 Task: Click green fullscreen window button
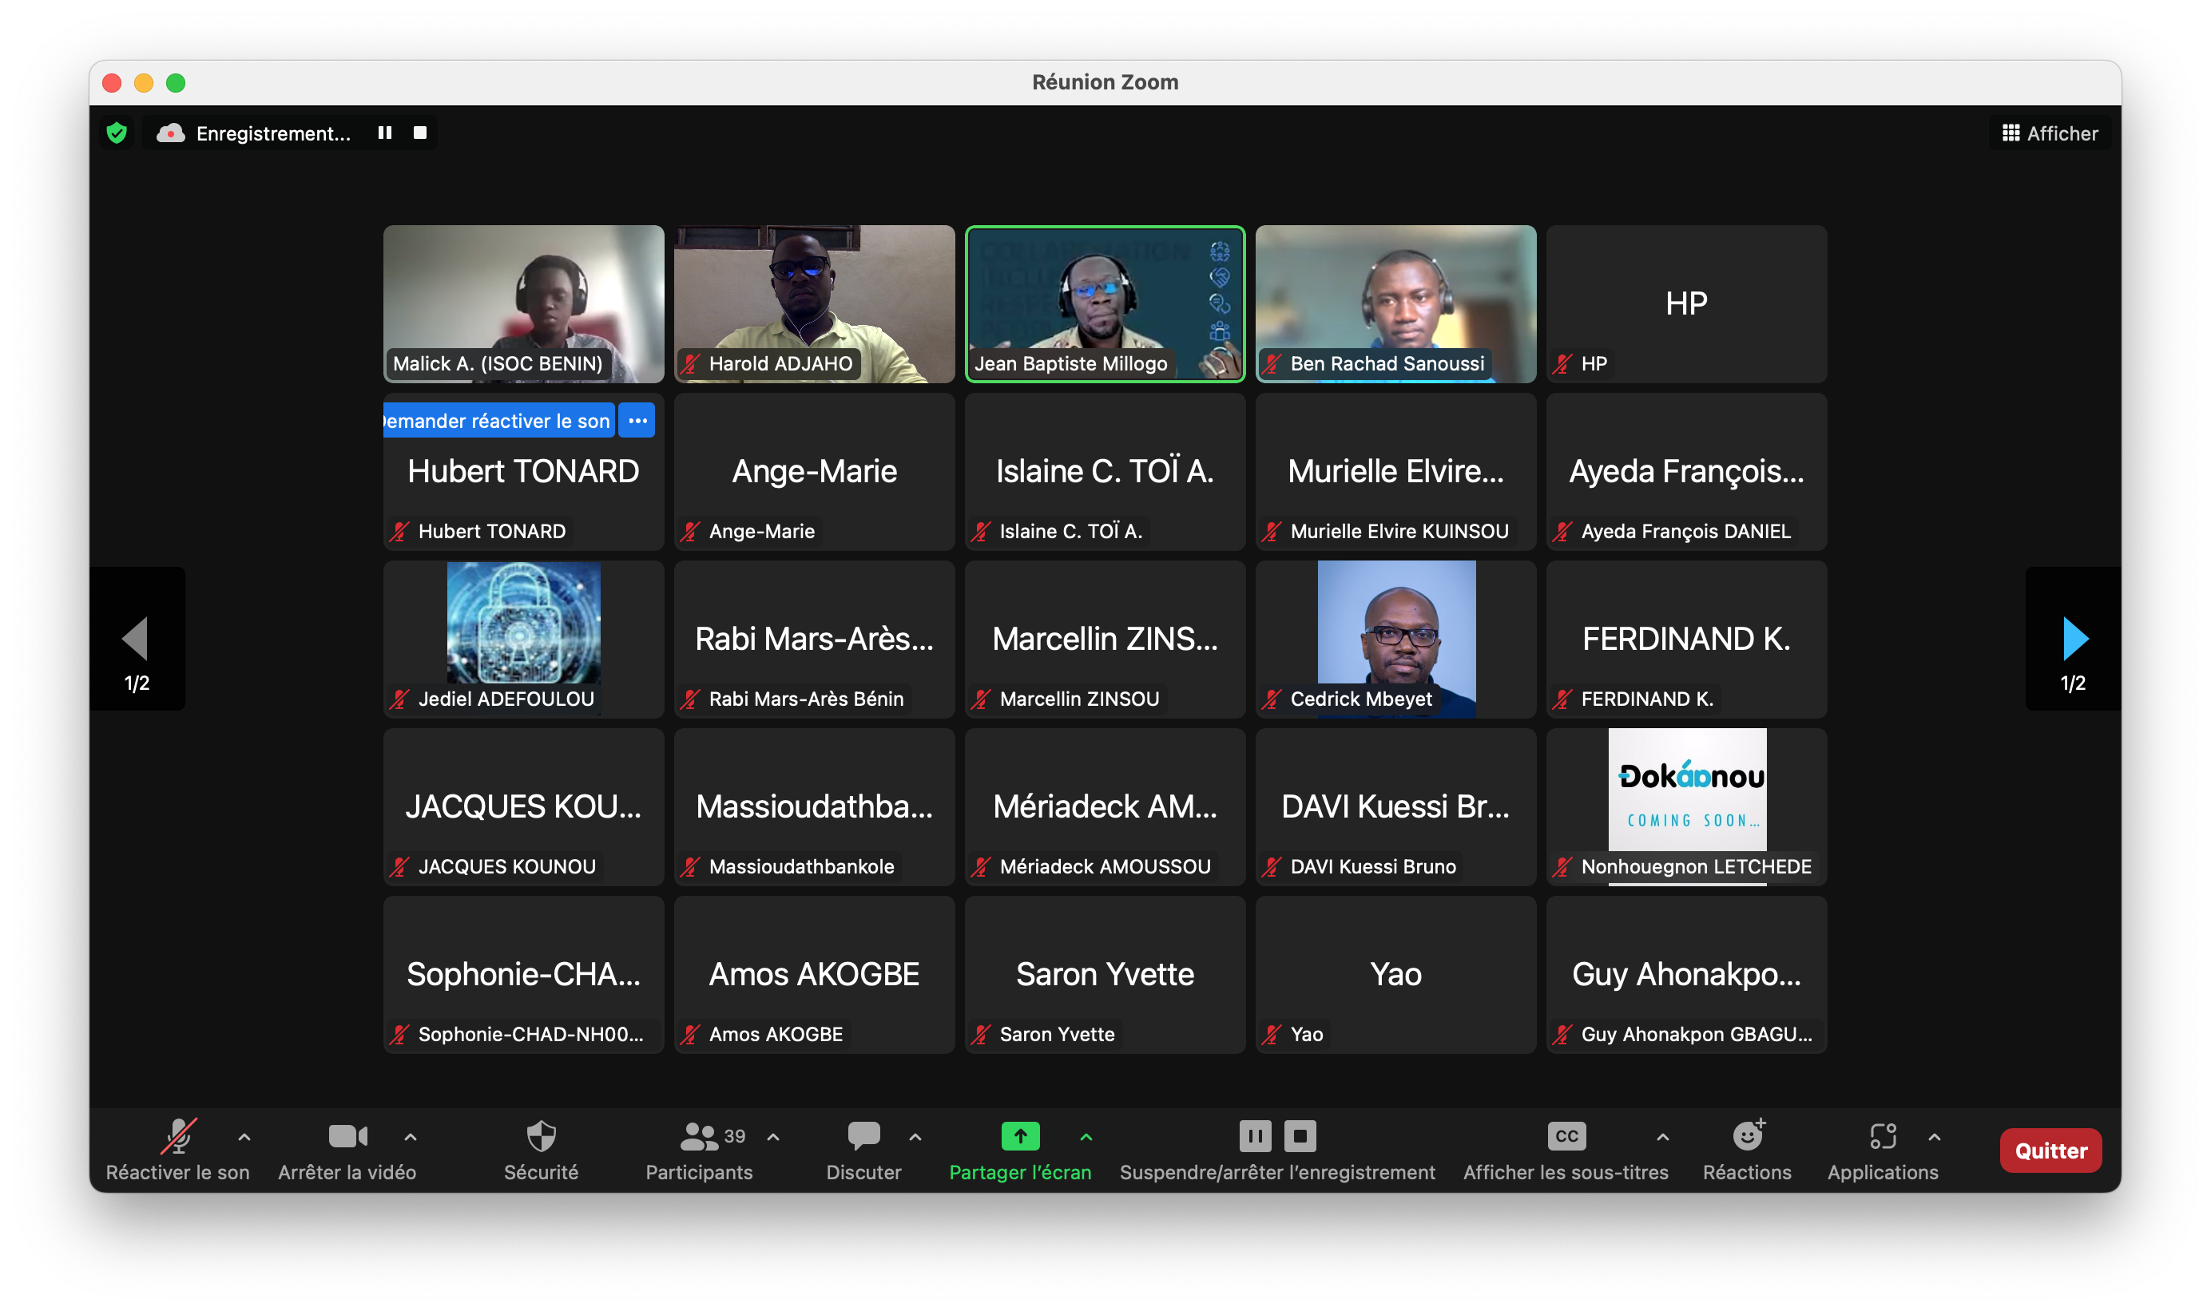176,83
